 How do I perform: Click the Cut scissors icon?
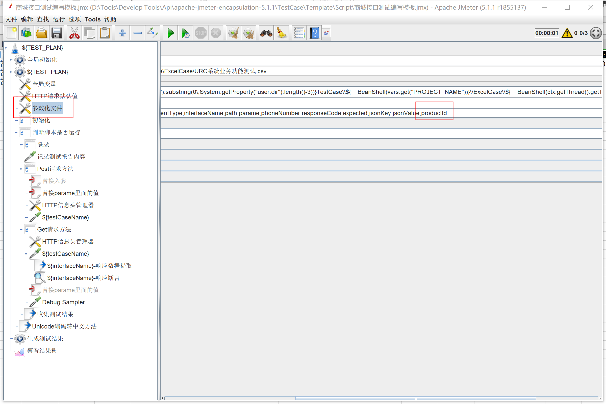tap(74, 33)
